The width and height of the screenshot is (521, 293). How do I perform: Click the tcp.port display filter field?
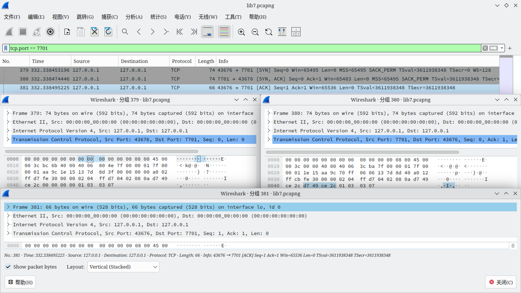click(244, 48)
